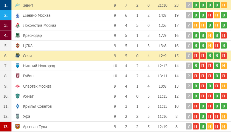231x132 pixels.
Task: Click the red position 13 rank badge
Action: point(6,127)
